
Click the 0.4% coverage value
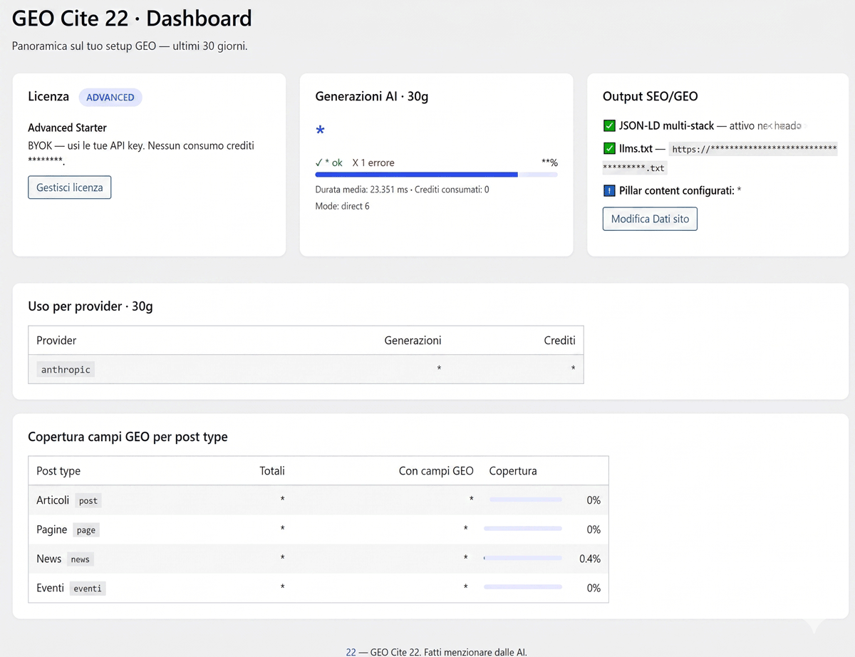[x=590, y=559]
